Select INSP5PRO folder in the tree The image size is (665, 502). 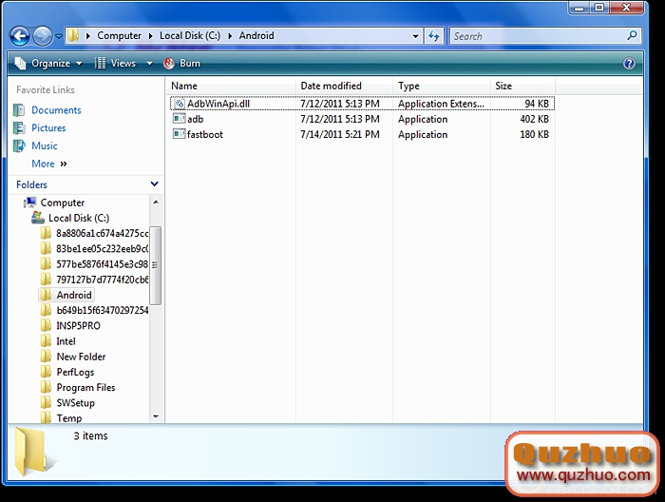[78, 326]
